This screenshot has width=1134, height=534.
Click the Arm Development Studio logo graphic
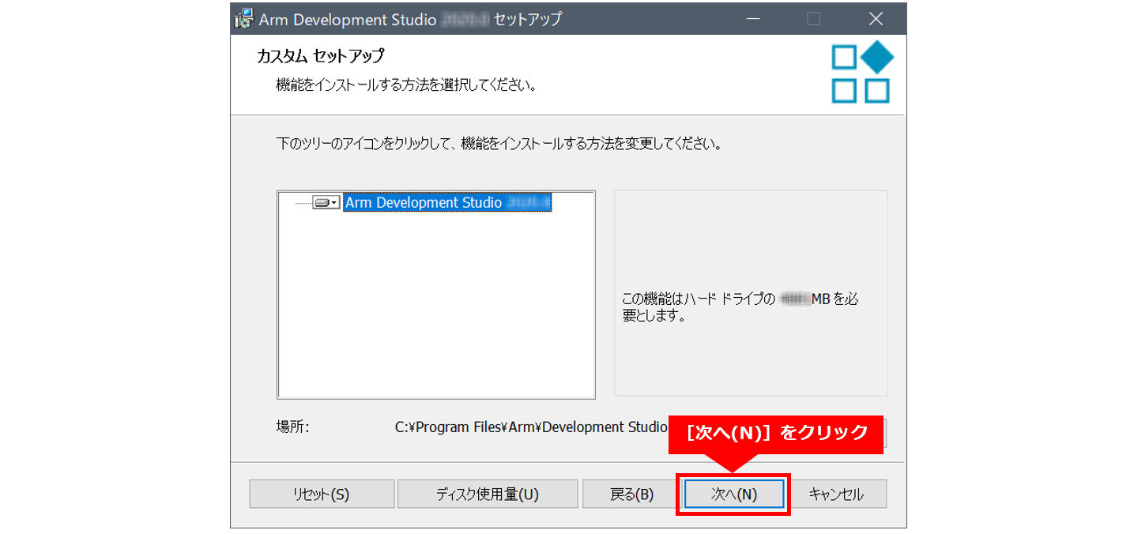[x=862, y=73]
